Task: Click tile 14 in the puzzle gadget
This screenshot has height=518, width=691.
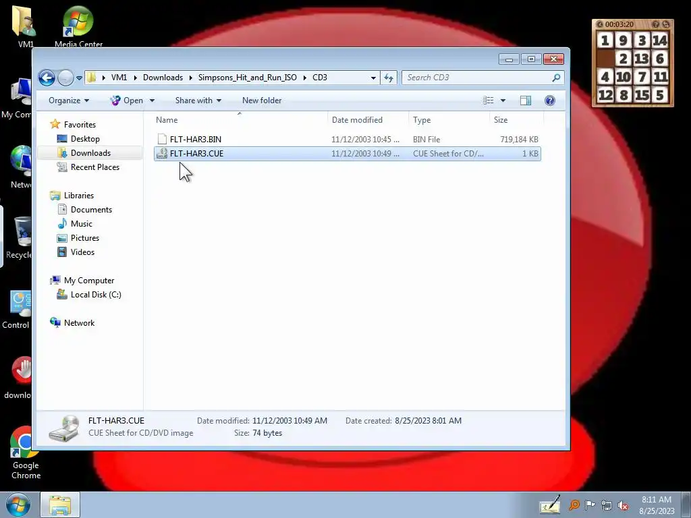Action: coord(660,40)
